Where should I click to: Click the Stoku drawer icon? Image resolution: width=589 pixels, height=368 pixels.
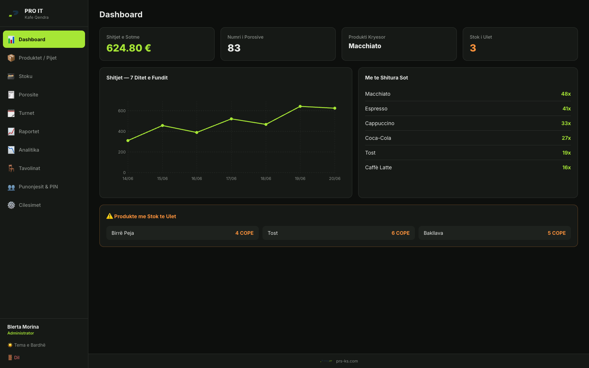[11, 76]
